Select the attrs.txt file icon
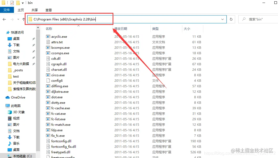This screenshot has height=158, width=278. click(48, 42)
